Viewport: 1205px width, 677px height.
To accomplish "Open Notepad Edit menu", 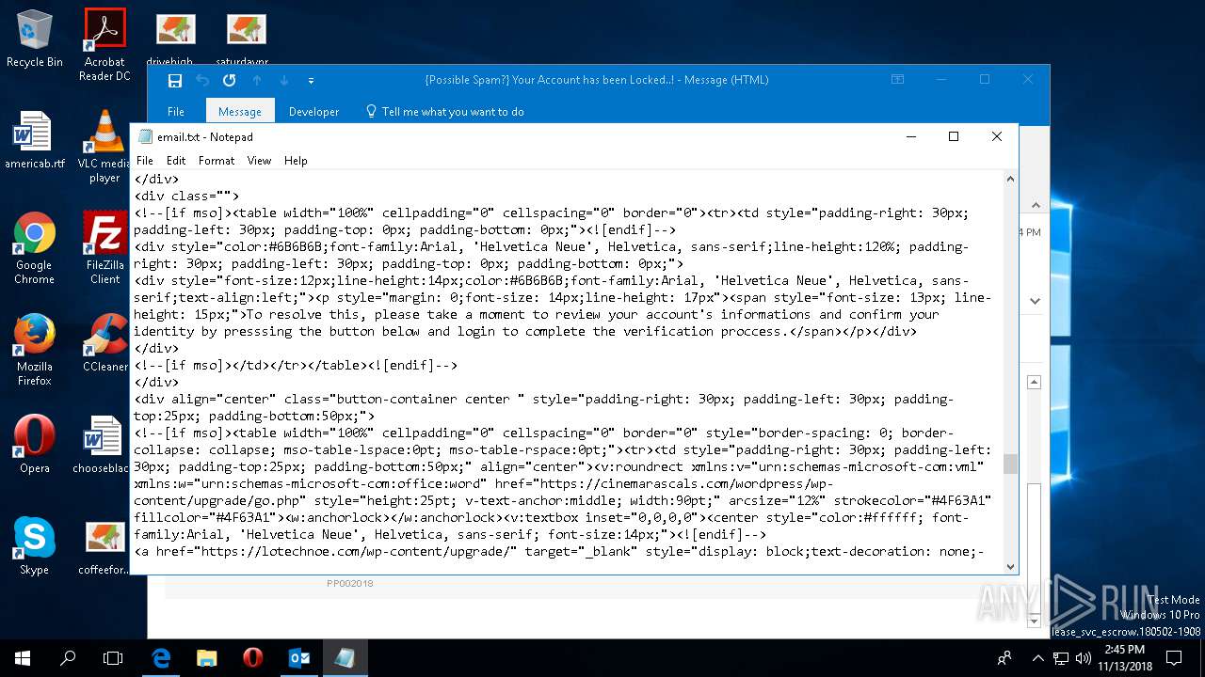I will point(176,161).
